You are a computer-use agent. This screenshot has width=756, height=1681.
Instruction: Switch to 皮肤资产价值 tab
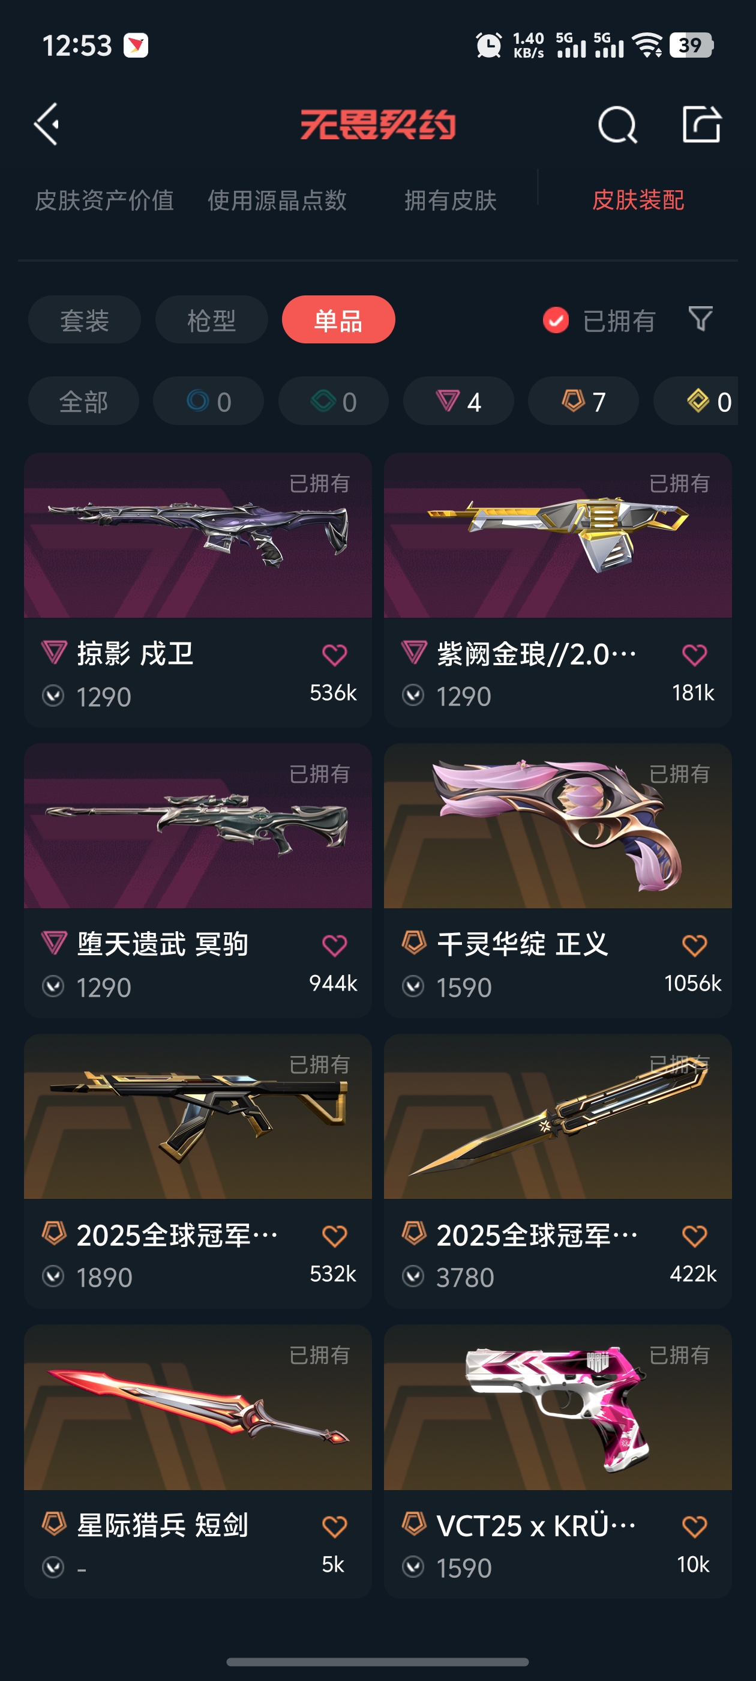pyautogui.click(x=104, y=200)
